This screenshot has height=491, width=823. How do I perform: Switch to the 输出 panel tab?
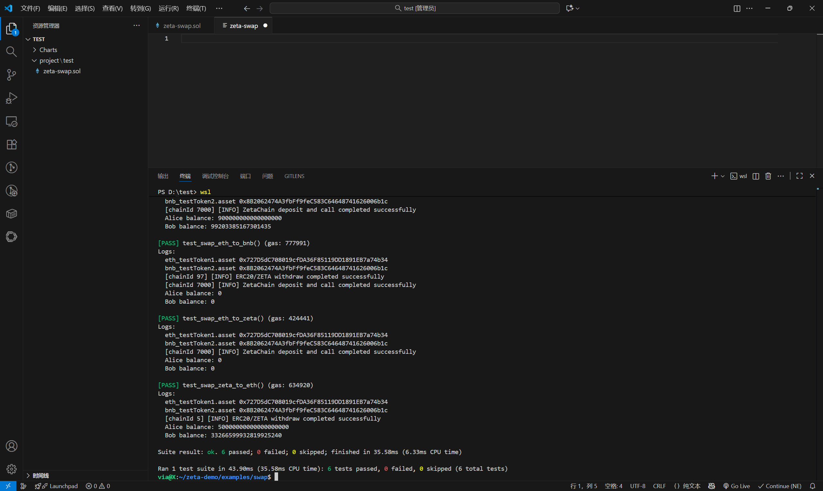pyautogui.click(x=163, y=176)
